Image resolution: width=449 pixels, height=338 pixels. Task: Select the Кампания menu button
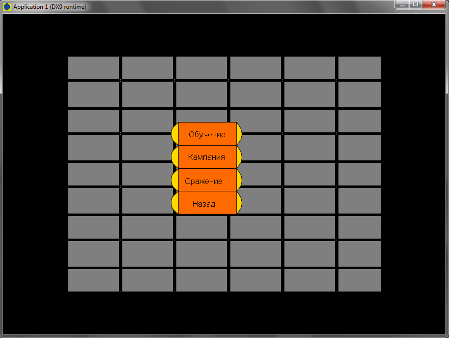pos(206,157)
